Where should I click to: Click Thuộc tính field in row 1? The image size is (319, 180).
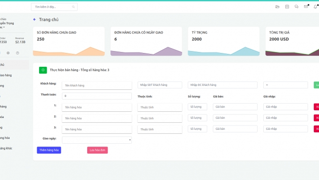click(x=159, y=107)
